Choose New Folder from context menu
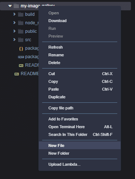The width and height of the screenshot is (135, 179). tap(80, 153)
